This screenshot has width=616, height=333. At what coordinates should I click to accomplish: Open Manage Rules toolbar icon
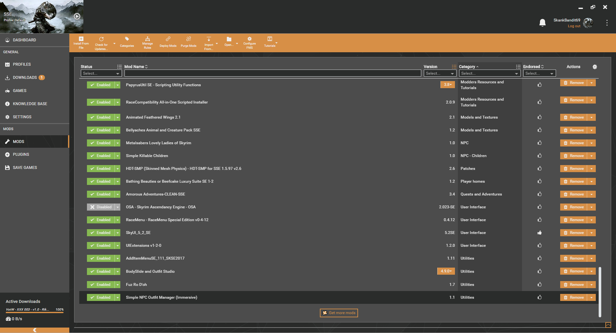click(148, 39)
